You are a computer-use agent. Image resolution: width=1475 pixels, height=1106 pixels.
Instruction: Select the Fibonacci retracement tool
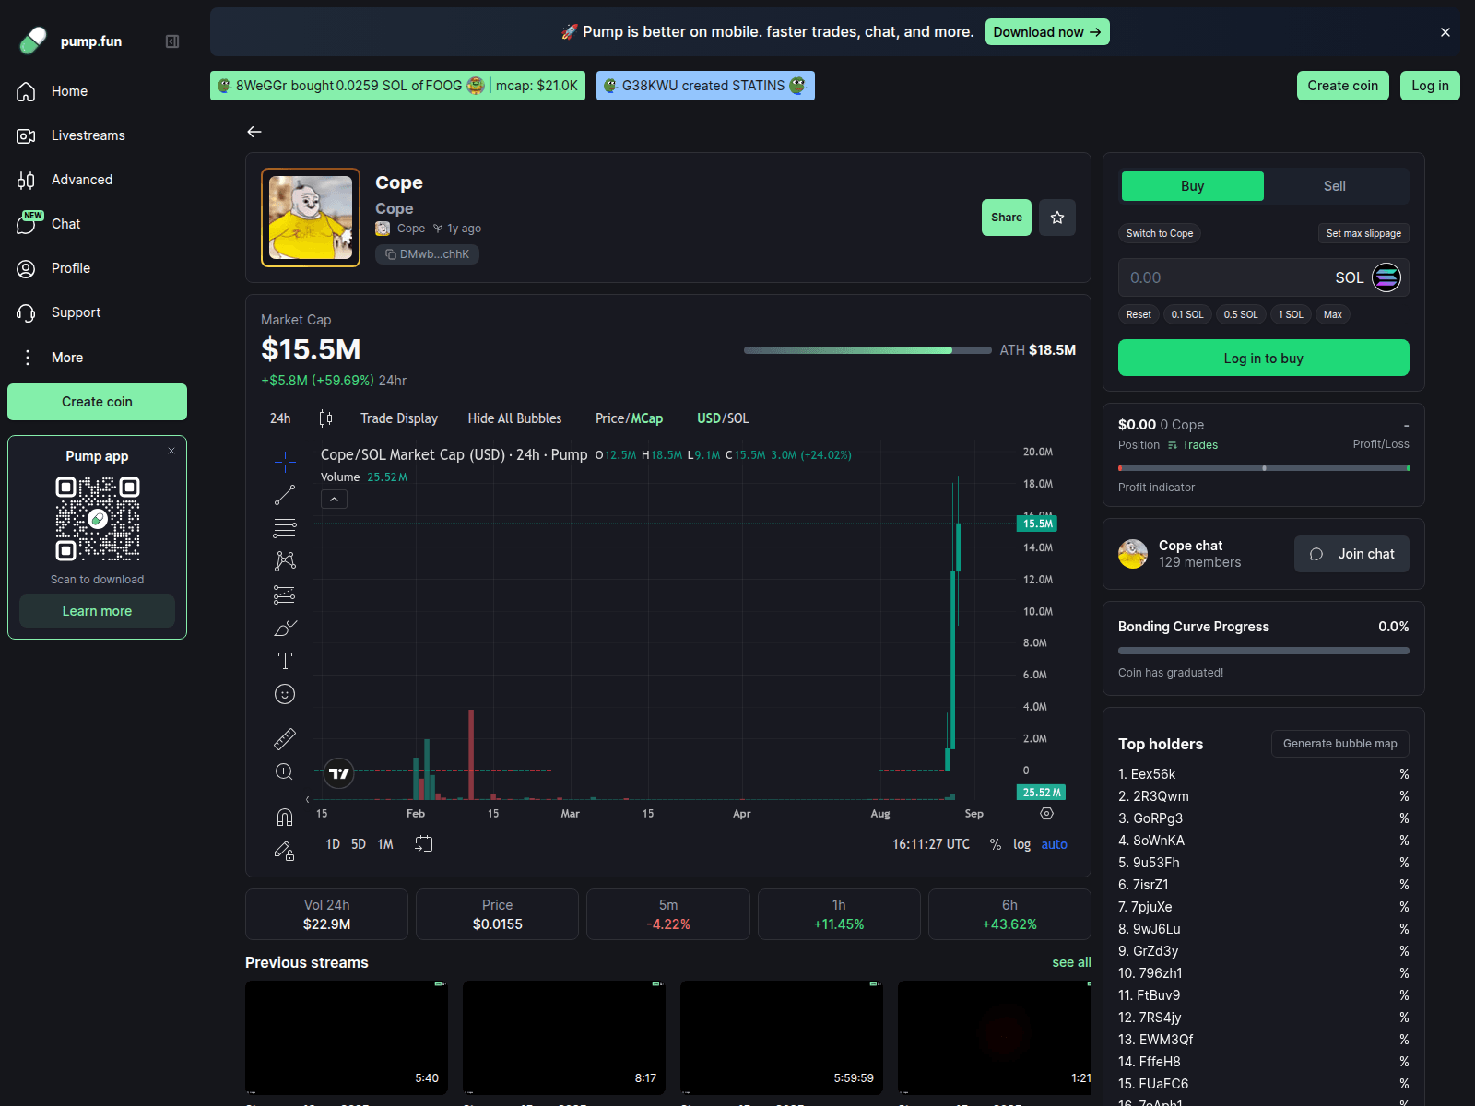click(285, 528)
